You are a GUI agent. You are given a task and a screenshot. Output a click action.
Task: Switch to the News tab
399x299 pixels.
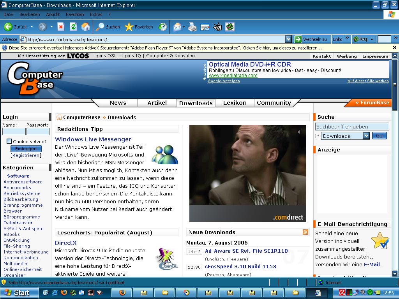[118, 103]
